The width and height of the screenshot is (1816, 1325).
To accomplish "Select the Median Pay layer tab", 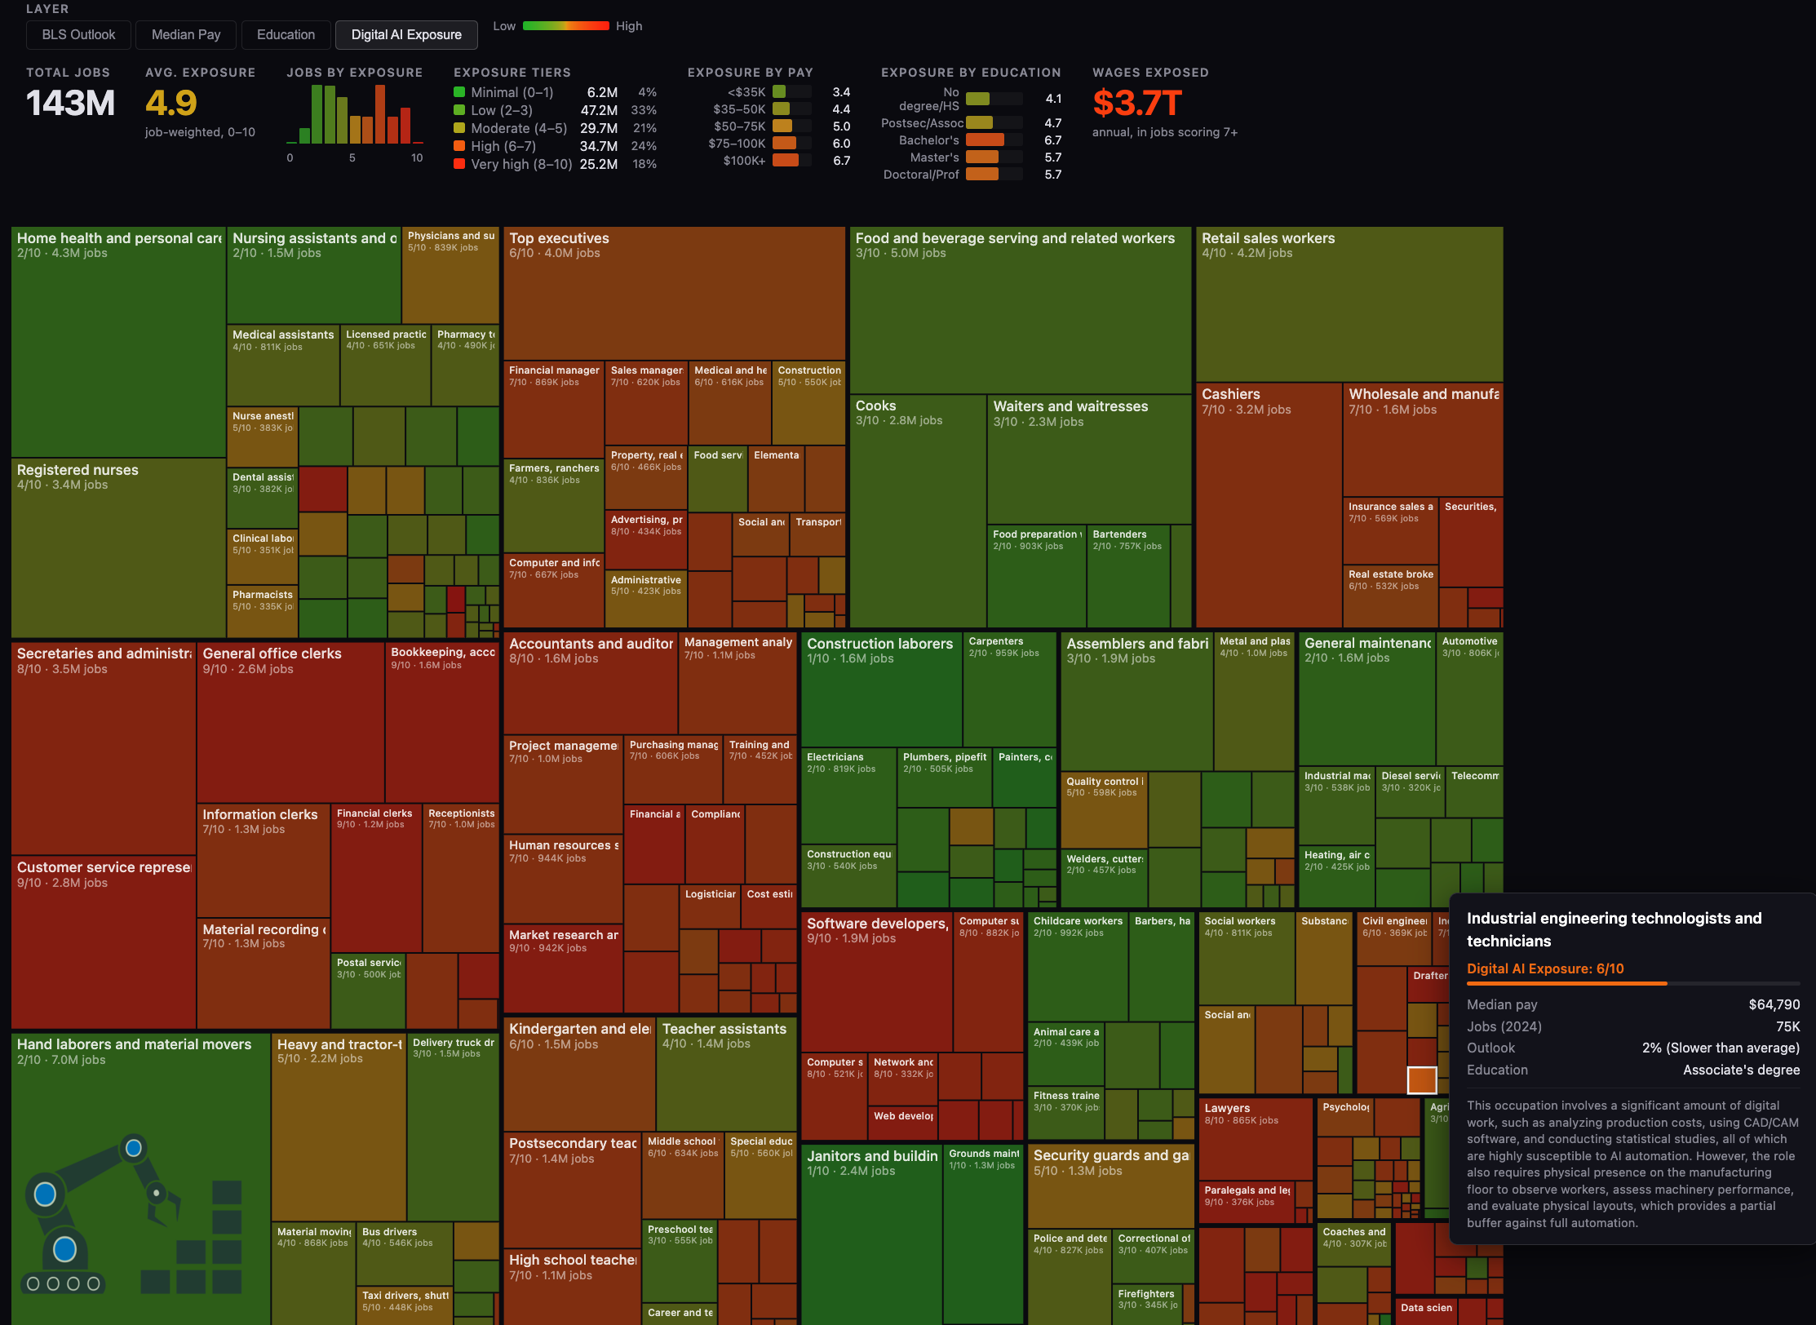I will point(186,35).
